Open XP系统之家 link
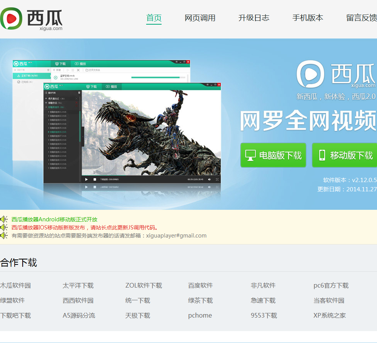The width and height of the screenshot is (377, 343). (x=330, y=315)
